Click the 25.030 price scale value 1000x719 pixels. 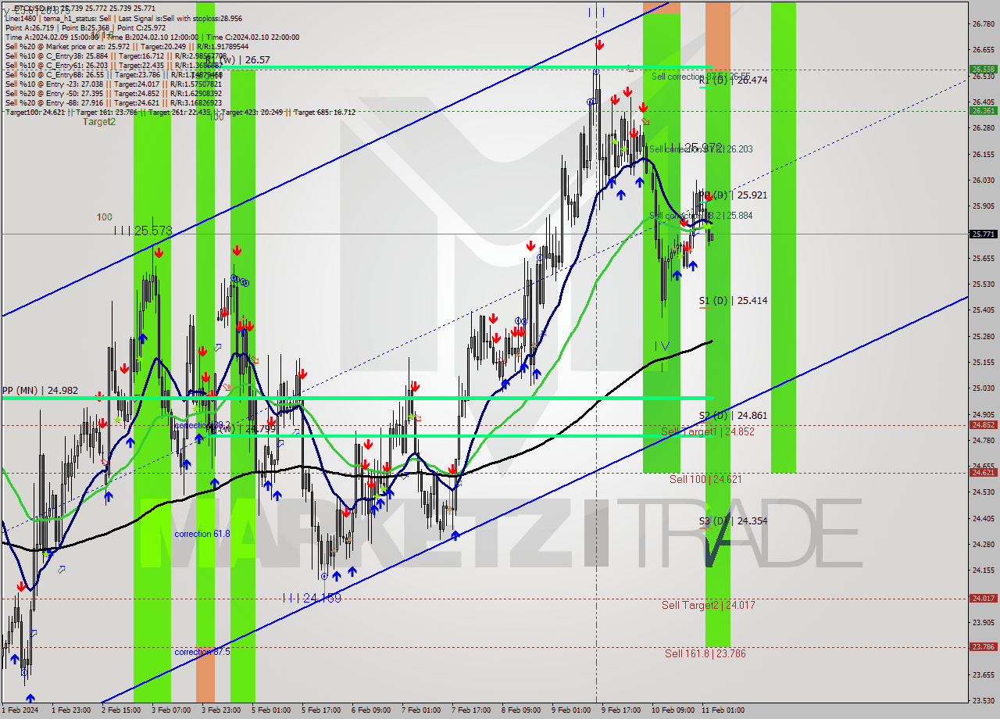[x=983, y=388]
